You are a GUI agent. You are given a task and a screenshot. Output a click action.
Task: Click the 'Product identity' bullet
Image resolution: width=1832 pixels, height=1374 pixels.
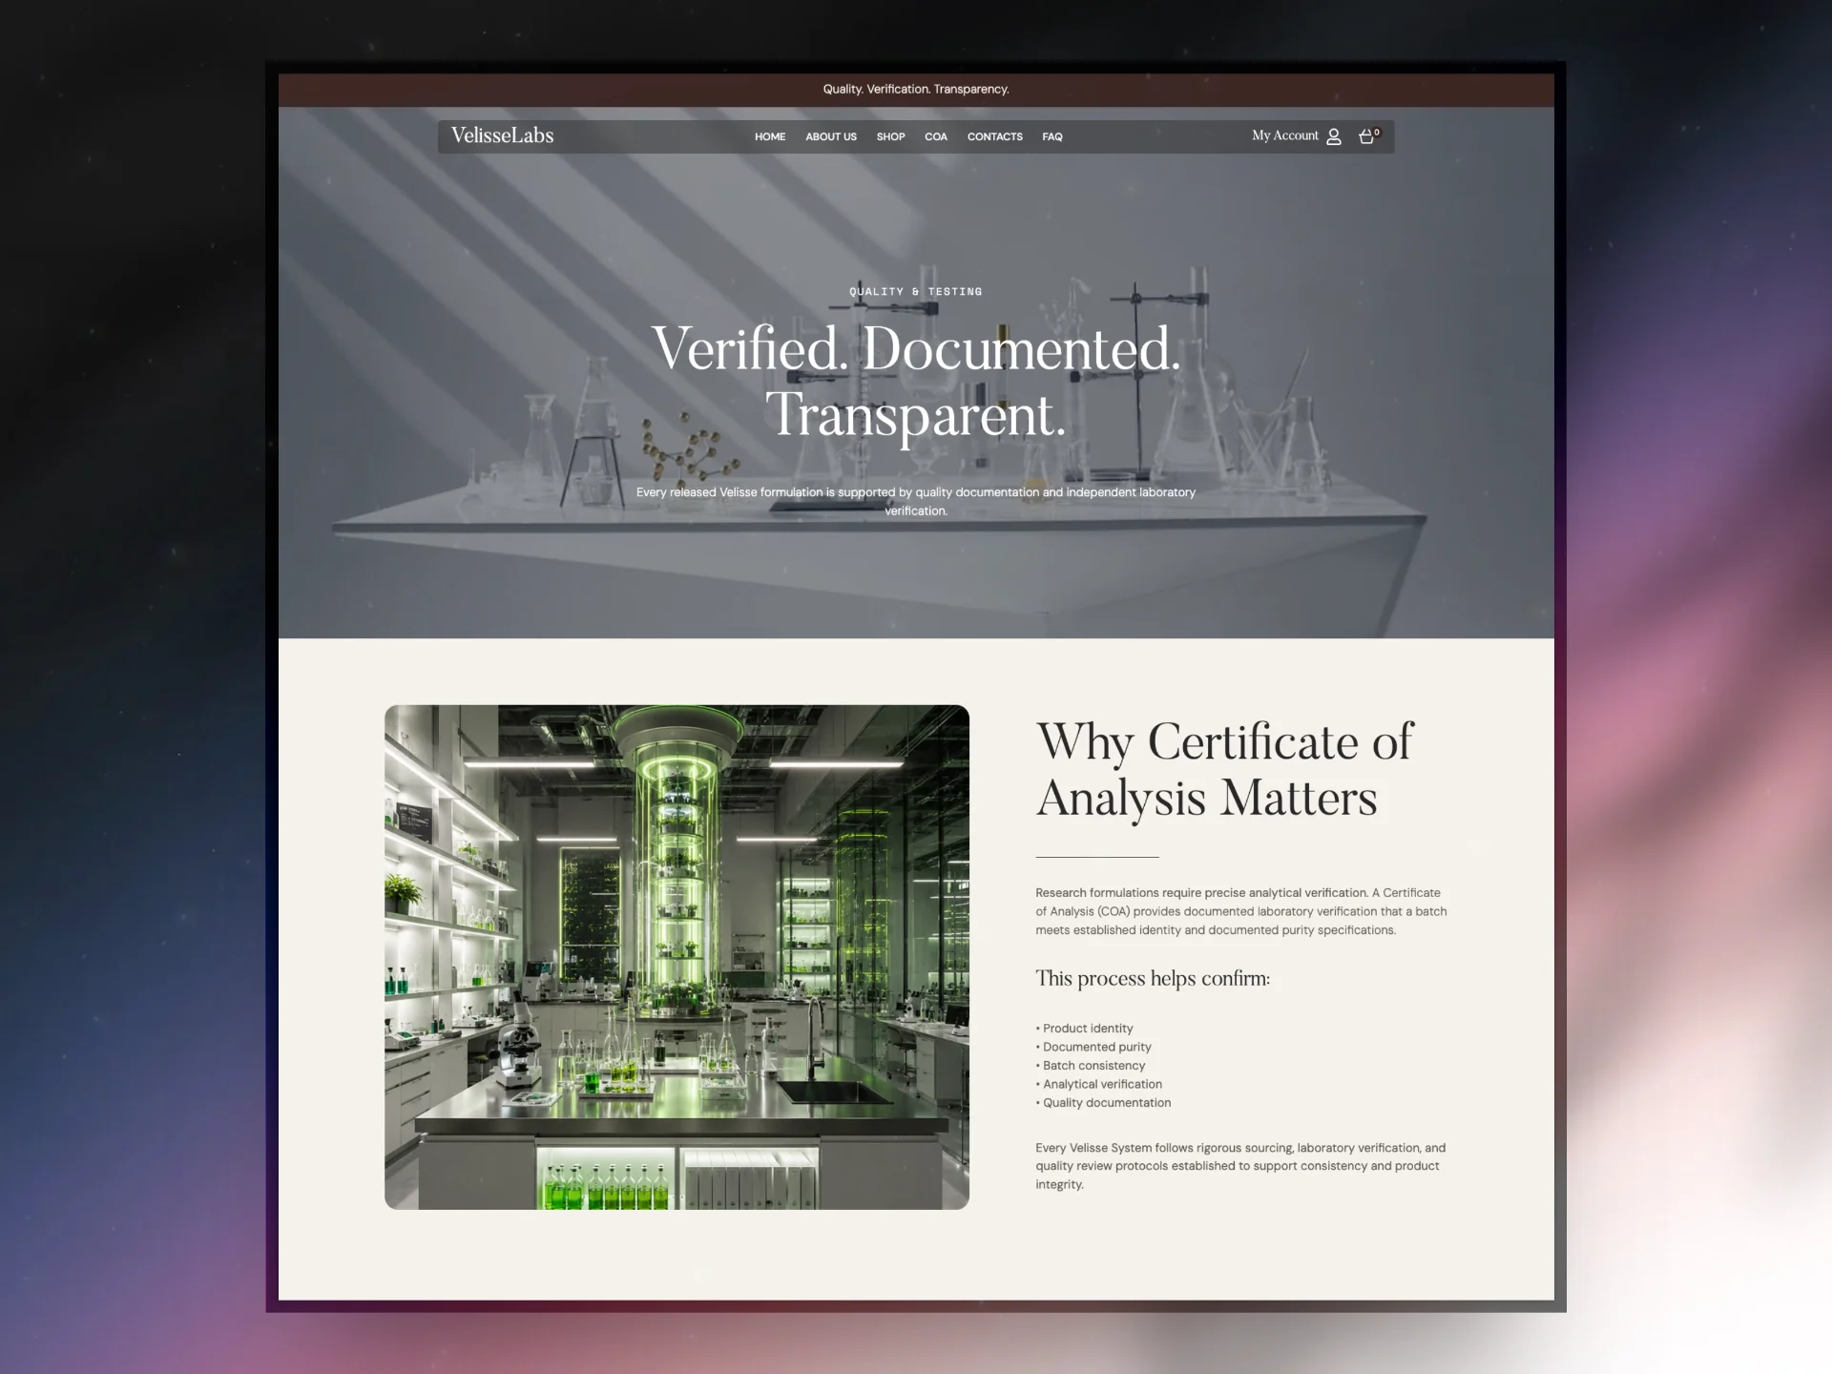[x=1085, y=1029]
